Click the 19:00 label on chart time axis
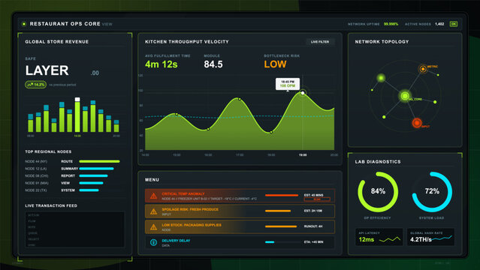Image resolution: width=480 pixels, height=270 pixels. coord(303,155)
